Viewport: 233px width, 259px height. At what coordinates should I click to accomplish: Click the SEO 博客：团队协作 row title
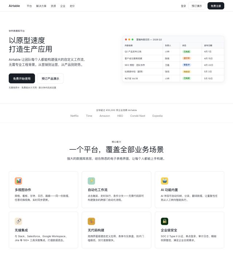(135, 65)
